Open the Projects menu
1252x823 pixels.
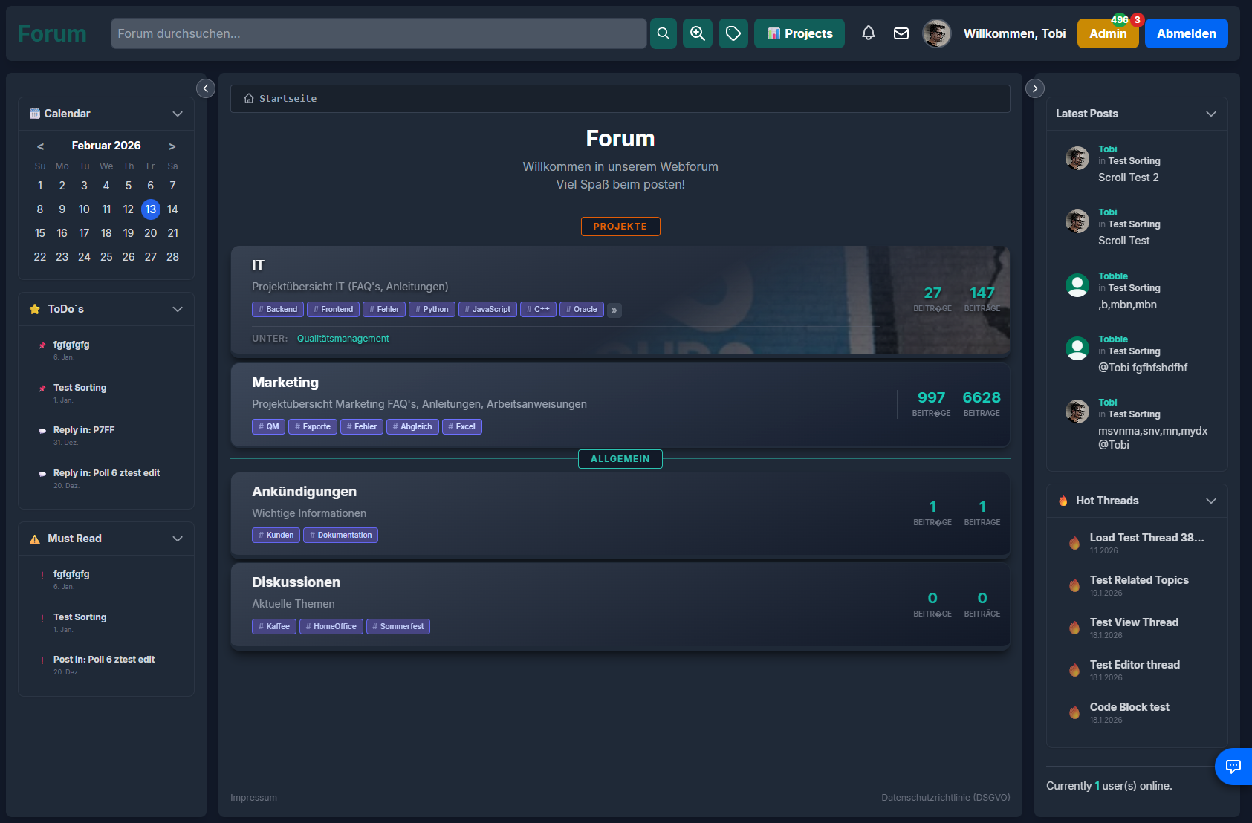pos(799,33)
